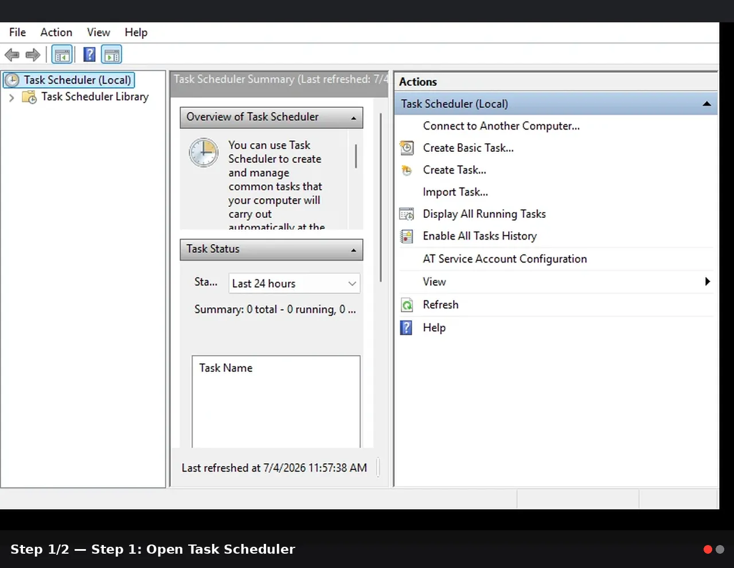The image size is (734, 568).
Task: Click the Task Scheduler (Local) clock icon
Action: click(x=12, y=80)
